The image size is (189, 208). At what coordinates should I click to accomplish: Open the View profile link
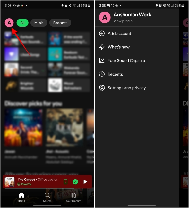click(123, 21)
